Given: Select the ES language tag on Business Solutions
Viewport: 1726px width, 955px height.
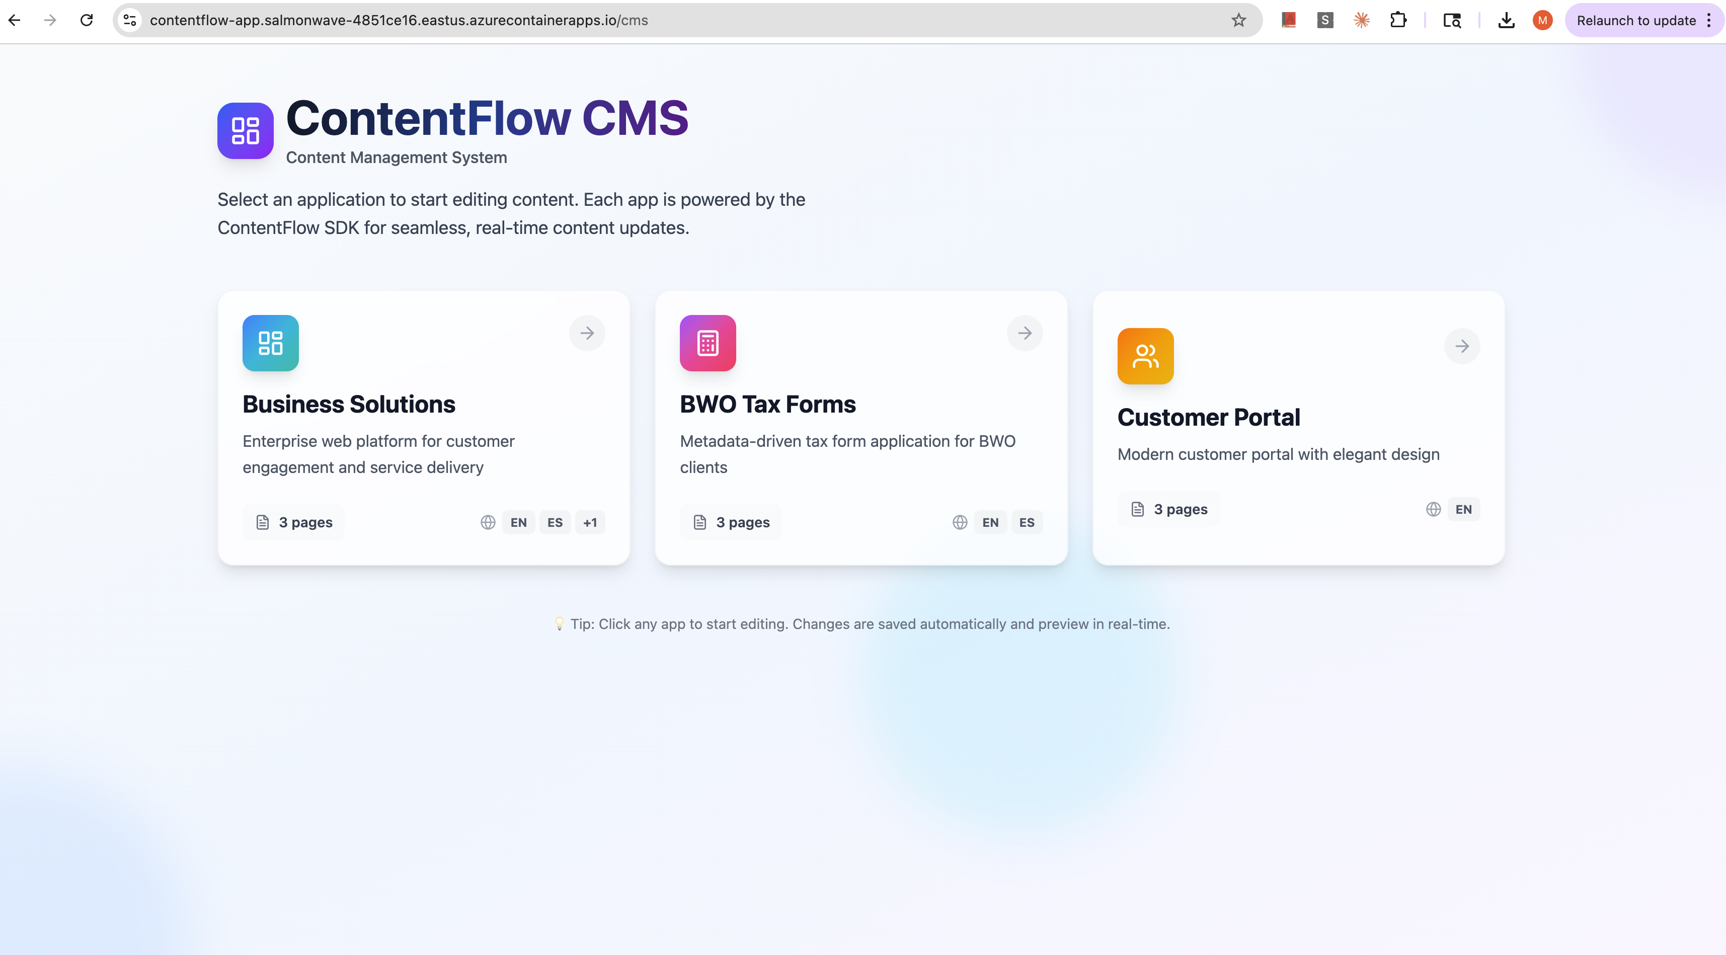Looking at the screenshot, I should point(555,522).
